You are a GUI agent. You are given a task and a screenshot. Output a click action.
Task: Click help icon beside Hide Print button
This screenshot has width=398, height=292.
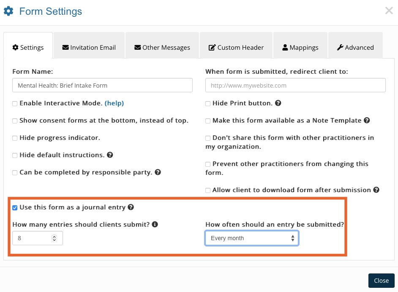tap(278, 103)
